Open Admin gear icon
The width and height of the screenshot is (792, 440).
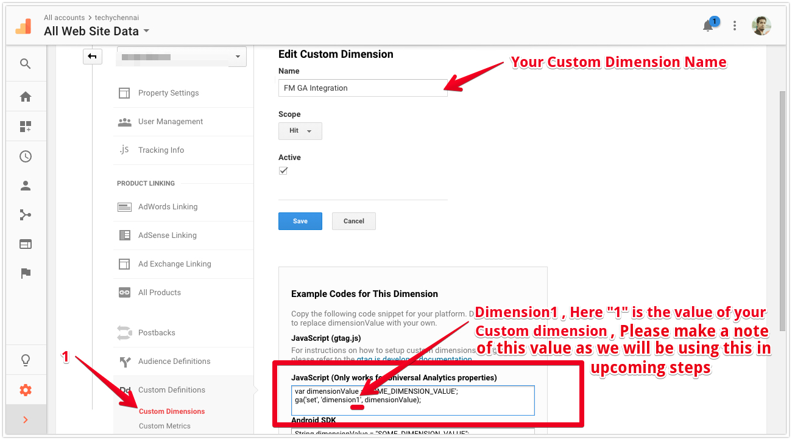pos(26,390)
